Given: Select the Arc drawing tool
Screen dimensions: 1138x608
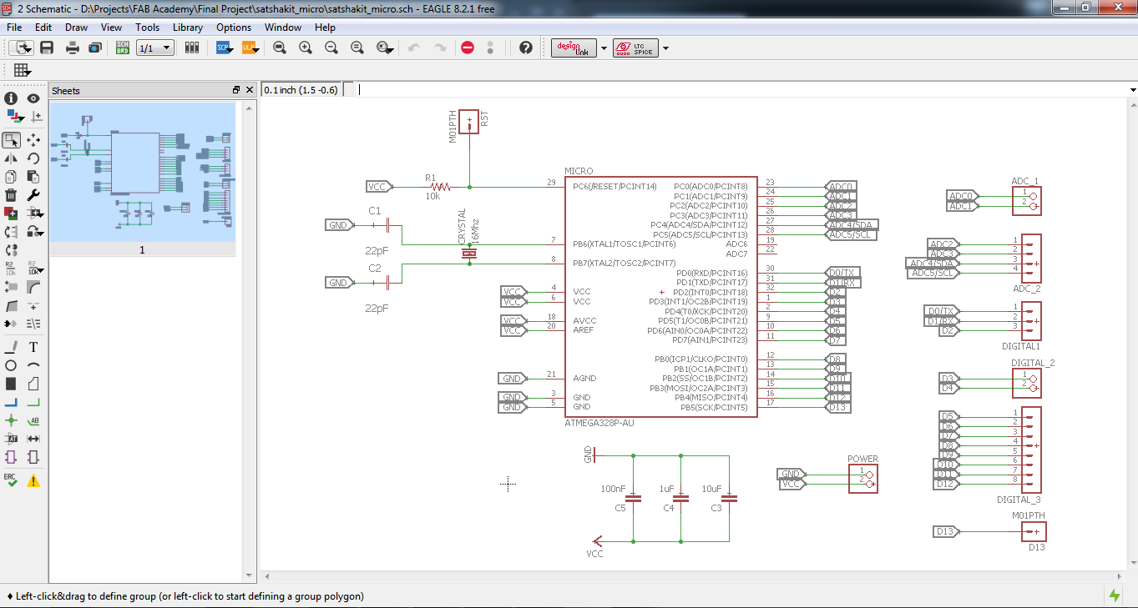Looking at the screenshot, I should click(33, 365).
